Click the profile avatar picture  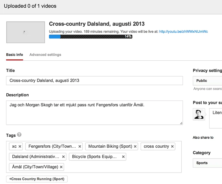pyautogui.click(x=199, y=114)
